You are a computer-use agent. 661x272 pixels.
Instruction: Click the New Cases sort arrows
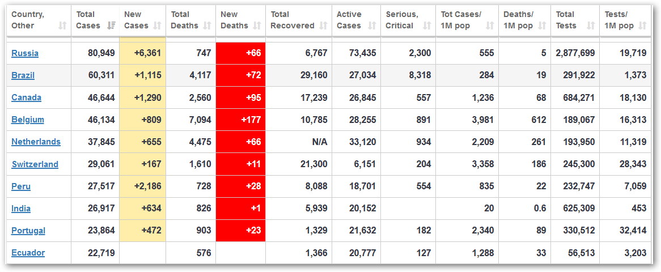tap(158, 26)
